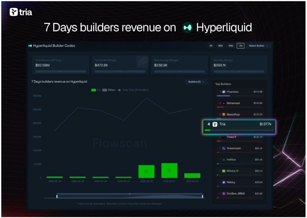Select the All time range tab
The image size is (307, 218).
(x=211, y=46)
